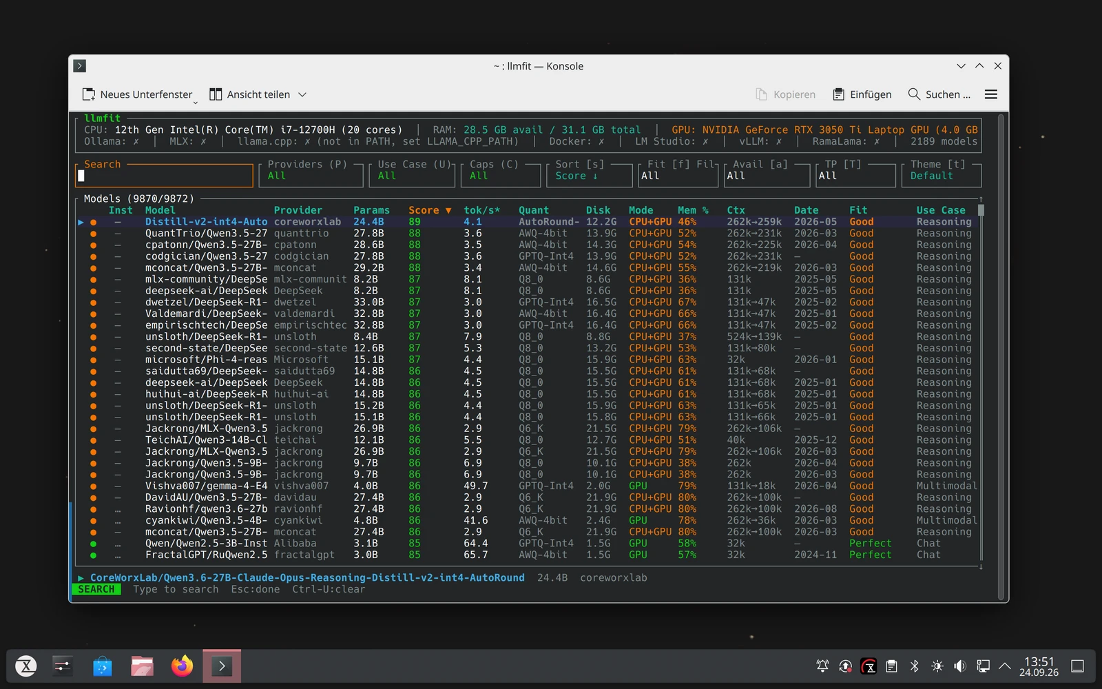Open the file manager from the taskbar
The image size is (1102, 689).
click(x=143, y=666)
